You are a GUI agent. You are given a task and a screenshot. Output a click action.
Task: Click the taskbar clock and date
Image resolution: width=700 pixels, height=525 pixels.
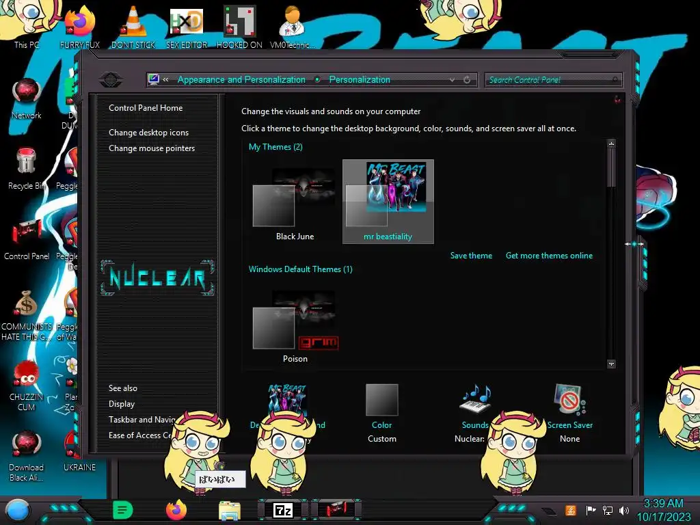(663, 510)
